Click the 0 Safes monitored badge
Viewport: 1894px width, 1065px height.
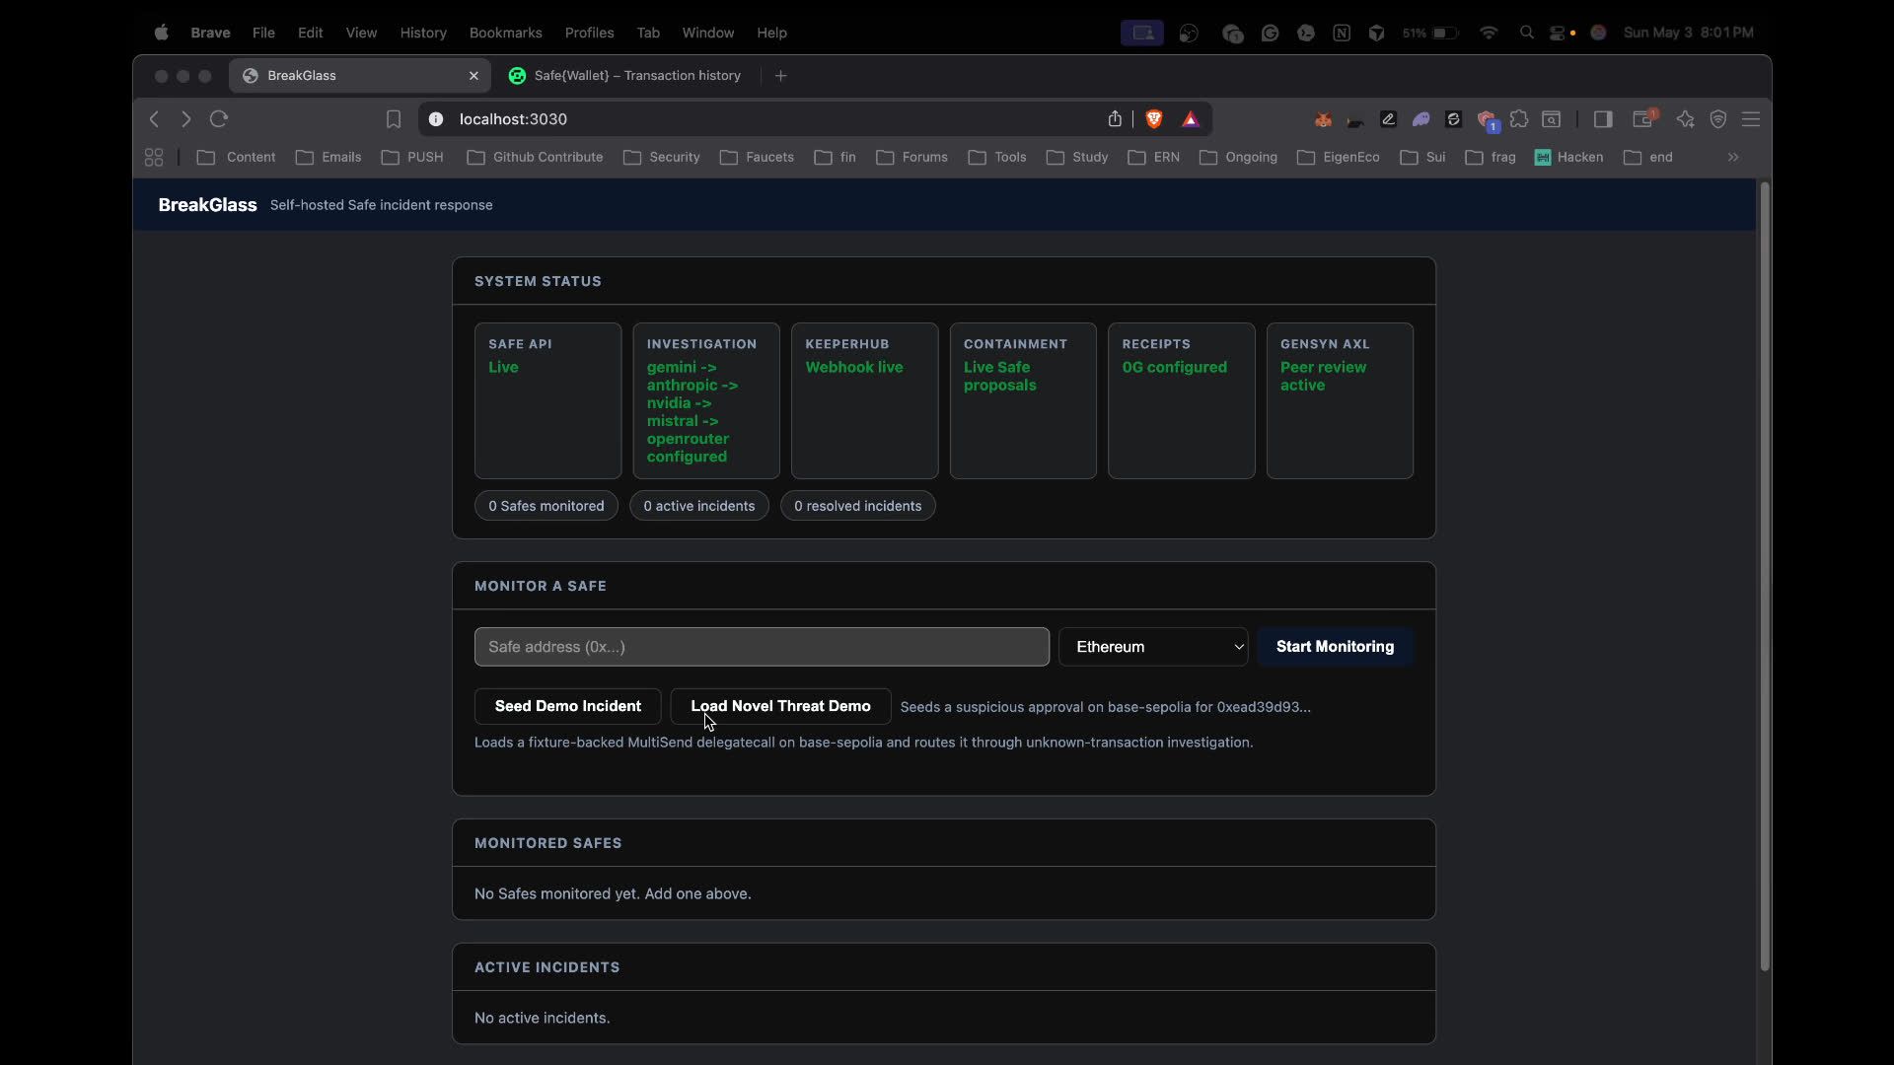(546, 506)
